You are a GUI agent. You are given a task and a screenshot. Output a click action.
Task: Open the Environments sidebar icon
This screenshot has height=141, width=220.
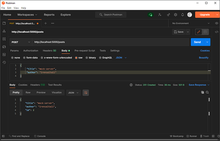pyautogui.click(x=4, y=39)
